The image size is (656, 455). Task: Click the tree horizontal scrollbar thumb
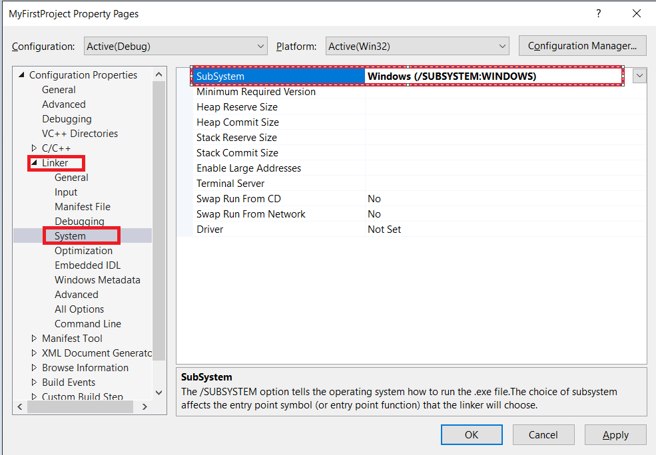click(x=81, y=406)
